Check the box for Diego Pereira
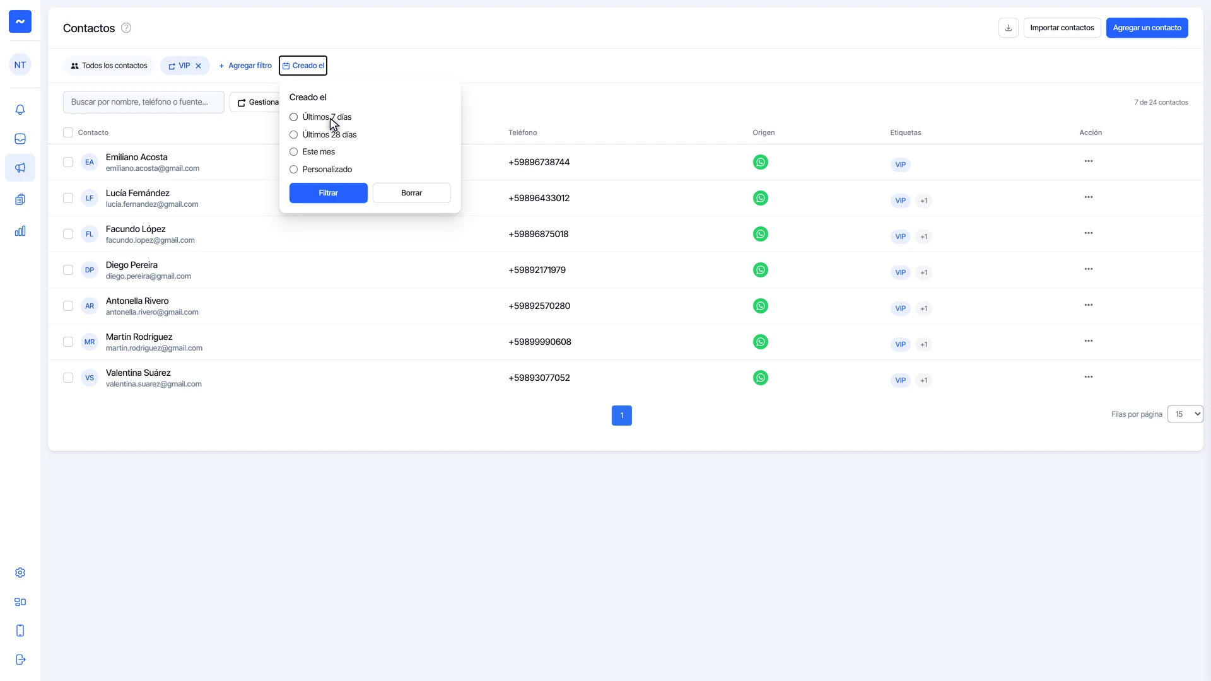 point(68,270)
